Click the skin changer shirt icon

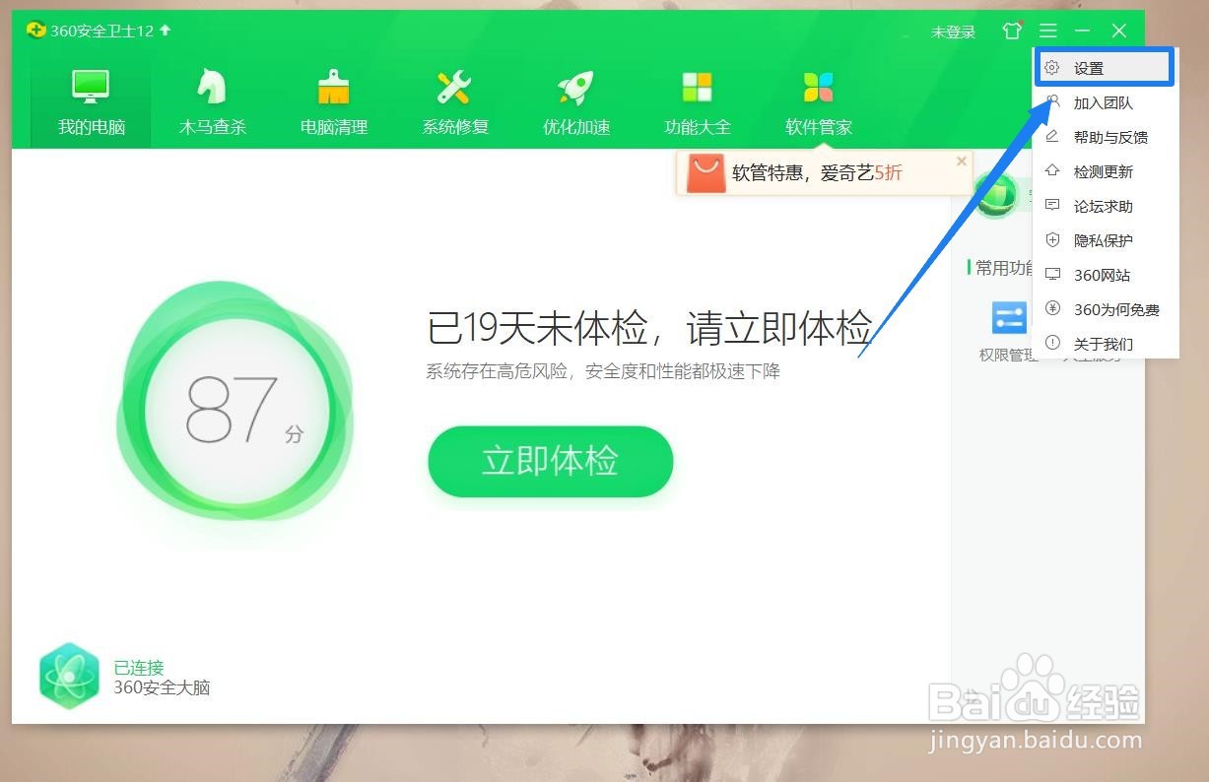(1012, 31)
